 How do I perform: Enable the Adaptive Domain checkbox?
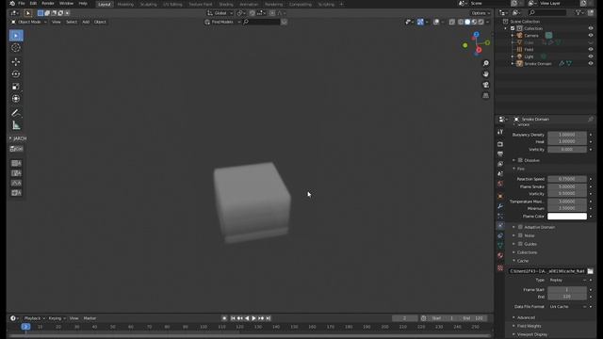(x=520, y=227)
